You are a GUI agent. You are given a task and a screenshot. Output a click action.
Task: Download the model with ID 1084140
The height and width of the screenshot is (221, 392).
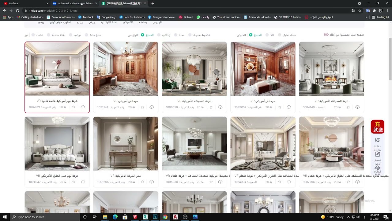(x=357, y=107)
